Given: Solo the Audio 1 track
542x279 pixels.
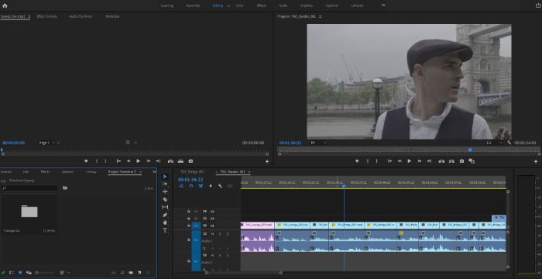Looking at the screenshot, I should coord(219,234).
